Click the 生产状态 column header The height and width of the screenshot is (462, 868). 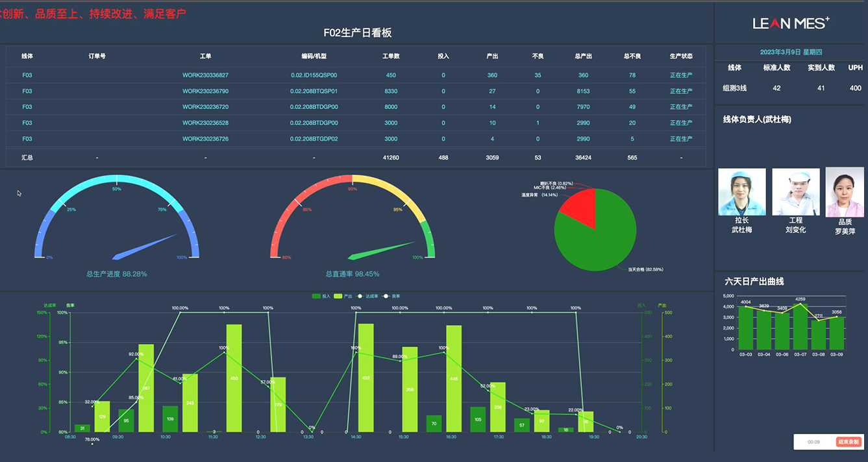681,56
